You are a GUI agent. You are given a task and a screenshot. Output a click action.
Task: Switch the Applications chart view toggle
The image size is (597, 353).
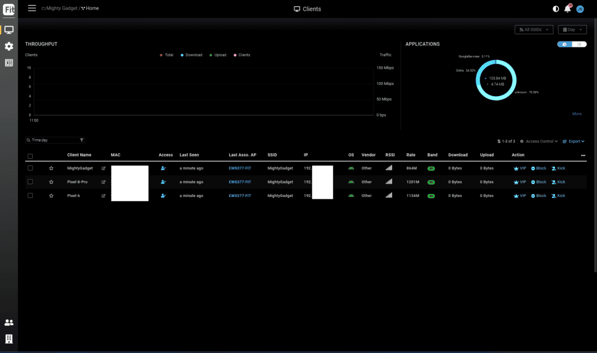pyautogui.click(x=571, y=44)
